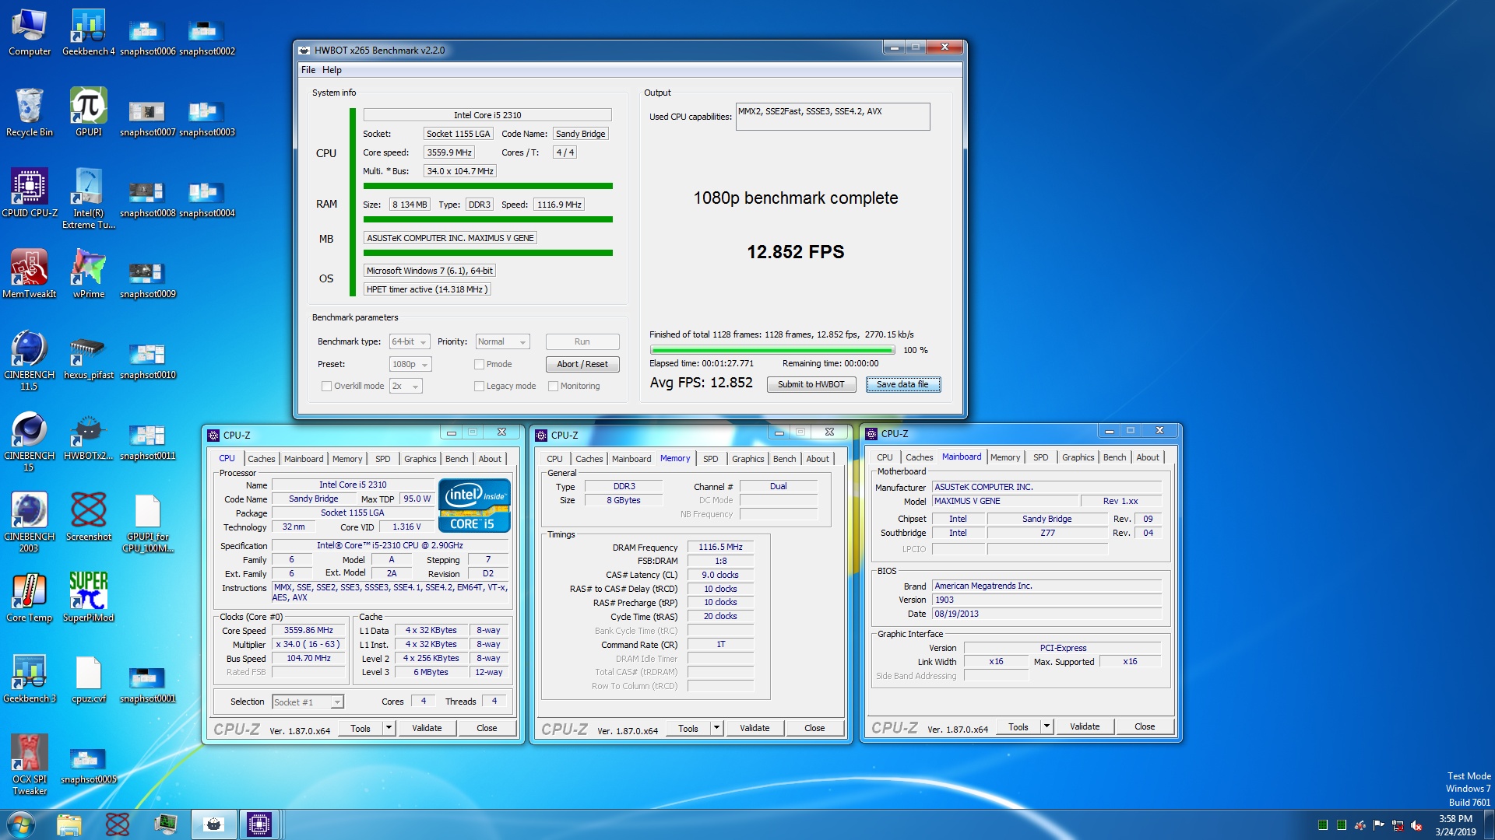Open Socket #1 selection dropdown
The height and width of the screenshot is (840, 1495).
[308, 702]
